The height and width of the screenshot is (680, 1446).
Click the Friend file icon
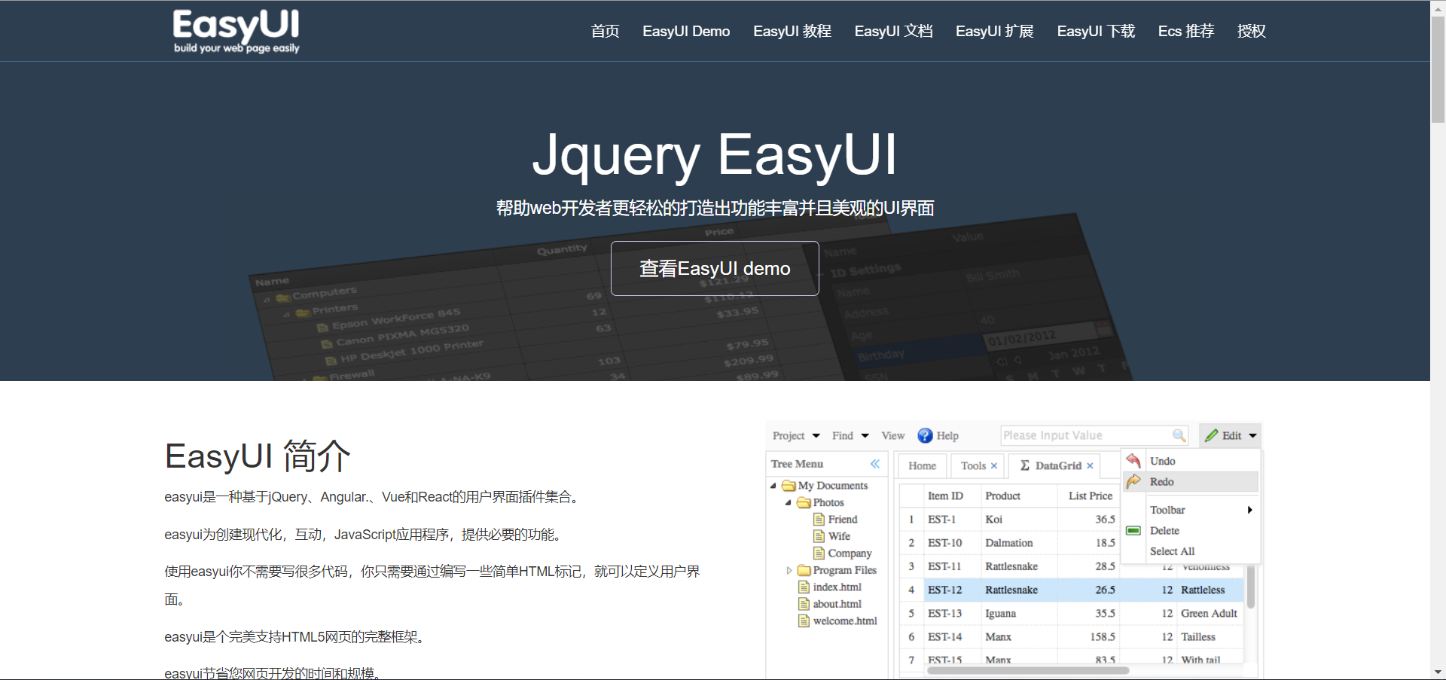click(819, 520)
